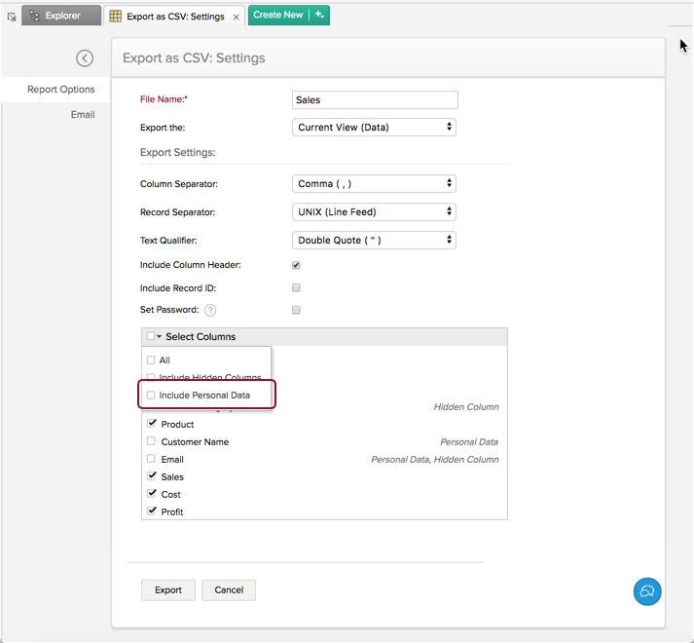This screenshot has width=694, height=643.
Task: Enable Include Record ID checkbox
Action: (x=296, y=288)
